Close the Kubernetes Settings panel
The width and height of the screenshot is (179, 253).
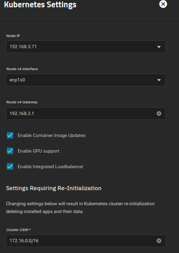(163, 4)
